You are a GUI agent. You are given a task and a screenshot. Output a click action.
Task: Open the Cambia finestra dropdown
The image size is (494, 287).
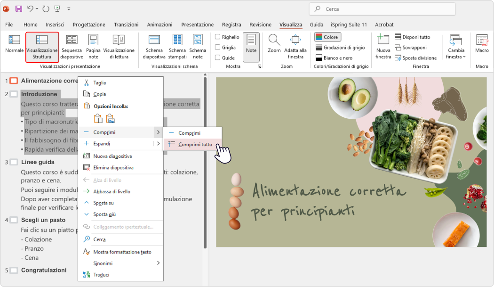pyautogui.click(x=455, y=46)
